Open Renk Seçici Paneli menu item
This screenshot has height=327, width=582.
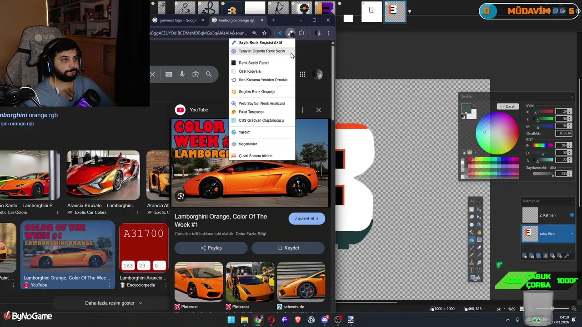[262, 63]
